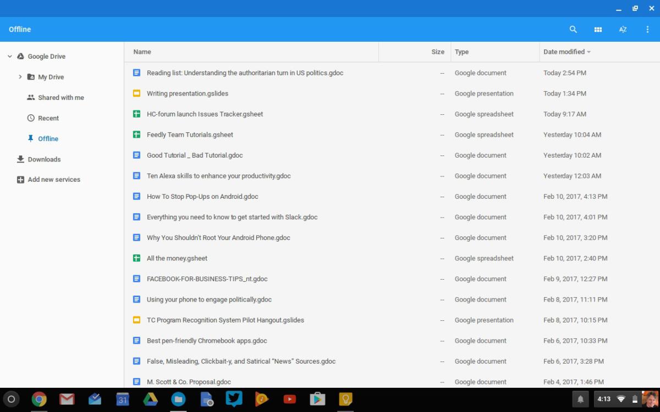The height and width of the screenshot is (412, 660).
Task: Expand the My Drive folder
Action: (20, 77)
